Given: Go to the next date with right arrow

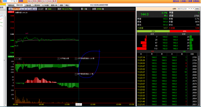Looking at the screenshot, I should click(193, 9).
